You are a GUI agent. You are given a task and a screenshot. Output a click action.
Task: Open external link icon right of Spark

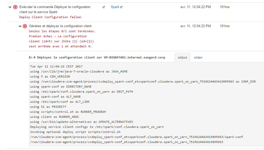[121, 7]
